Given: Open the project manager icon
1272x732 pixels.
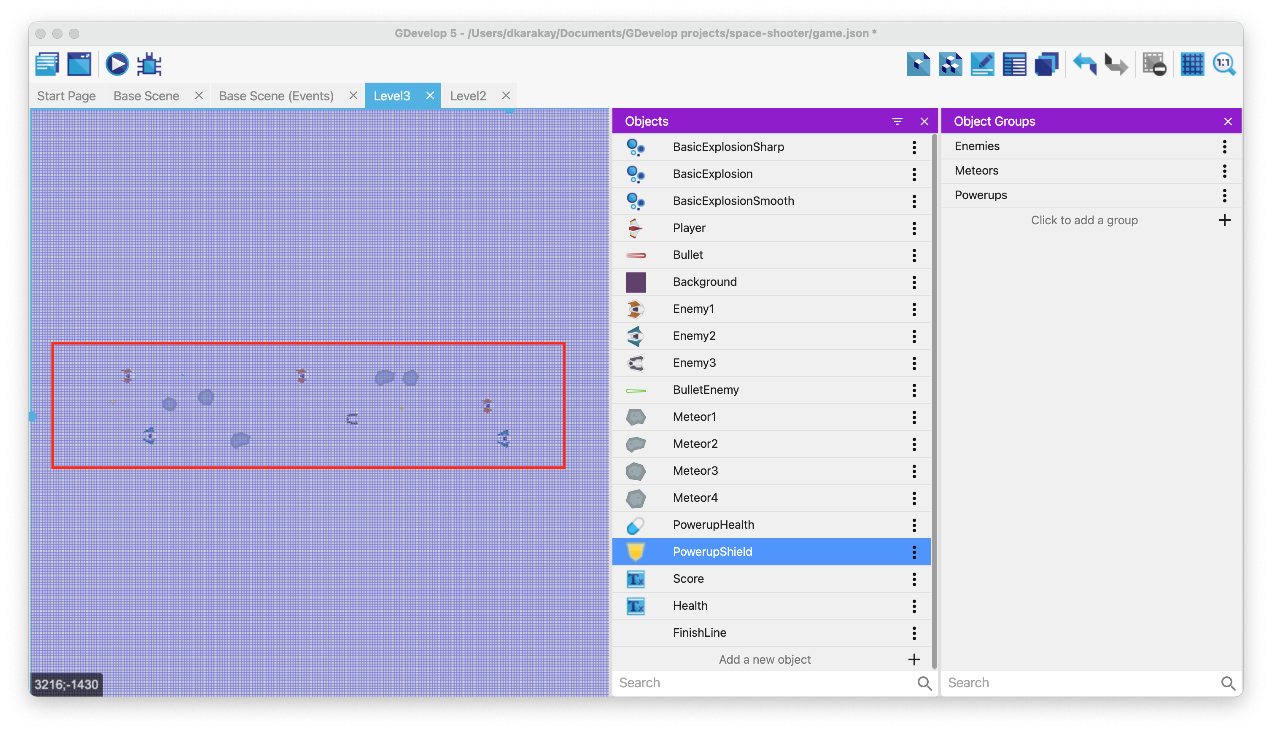Looking at the screenshot, I should pos(47,65).
